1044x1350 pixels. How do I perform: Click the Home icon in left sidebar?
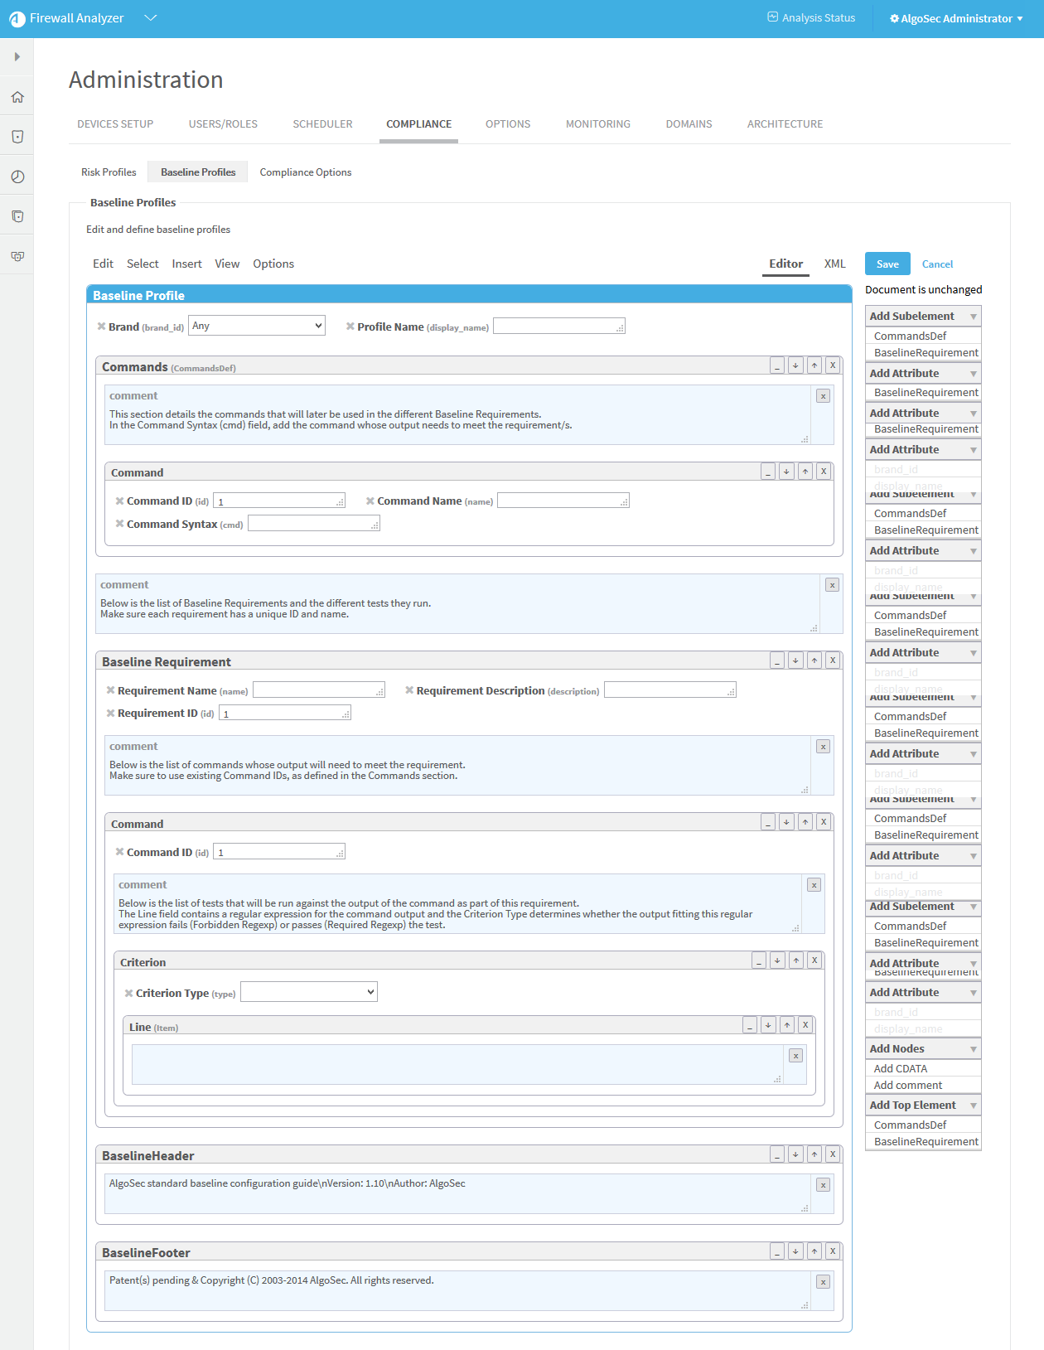pos(17,97)
